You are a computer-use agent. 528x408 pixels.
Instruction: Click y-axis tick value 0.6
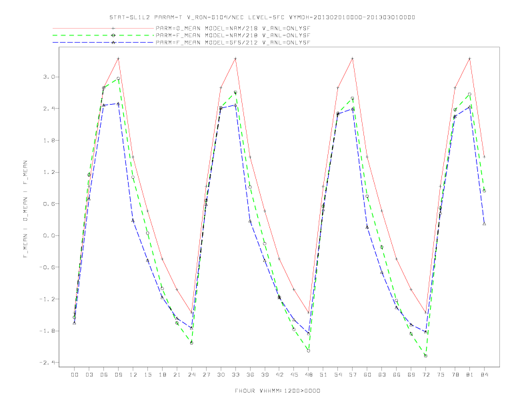[49, 204]
